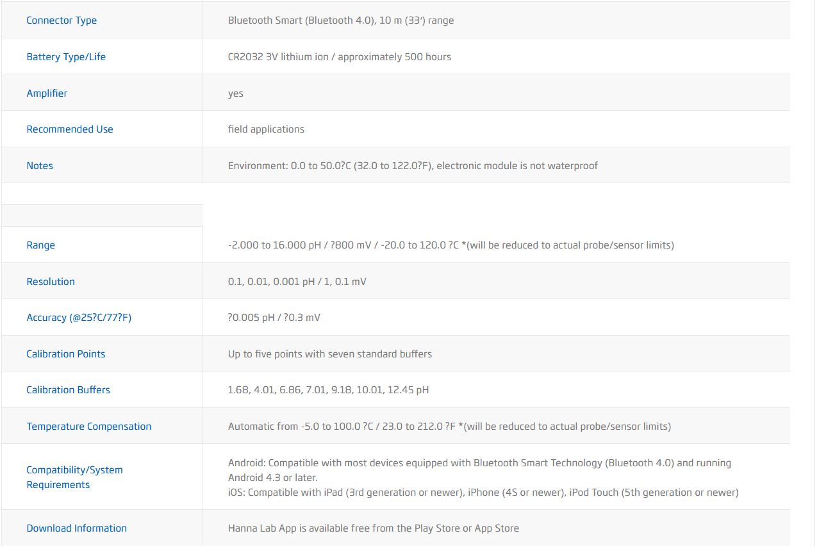Click the Calibration Buffers label
This screenshot has width=819, height=547.
69,390
